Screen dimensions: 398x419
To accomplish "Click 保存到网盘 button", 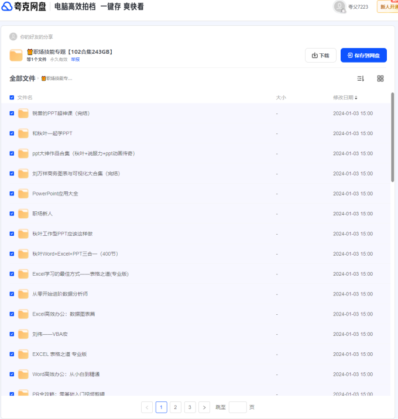I will click(363, 56).
